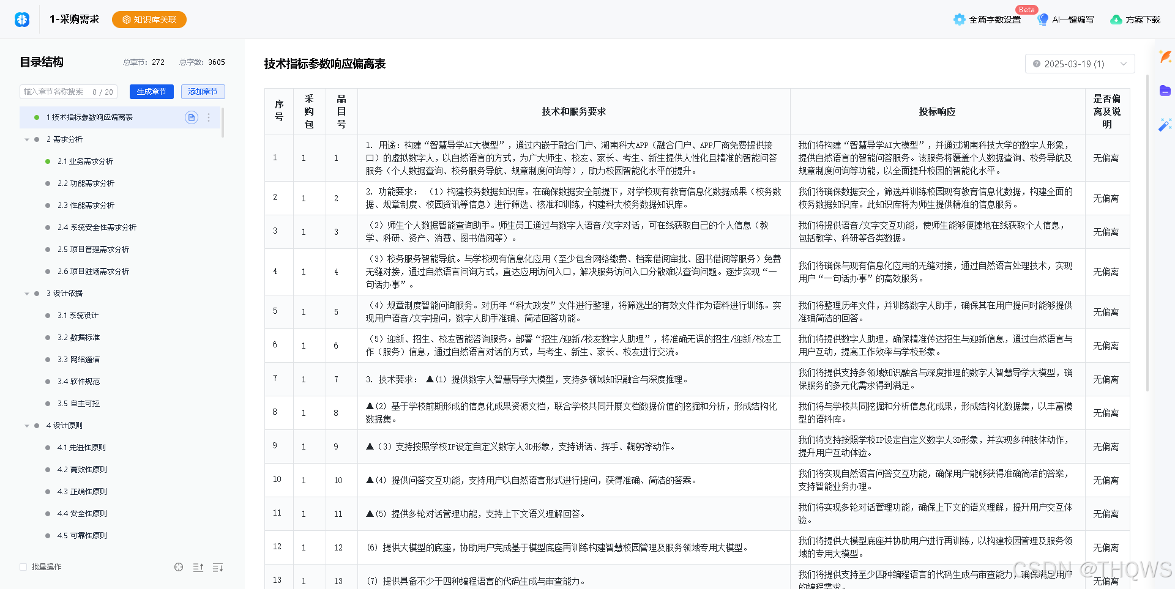
Task: Select 4.2 高效性原则 in the tree
Action: pyautogui.click(x=82, y=470)
